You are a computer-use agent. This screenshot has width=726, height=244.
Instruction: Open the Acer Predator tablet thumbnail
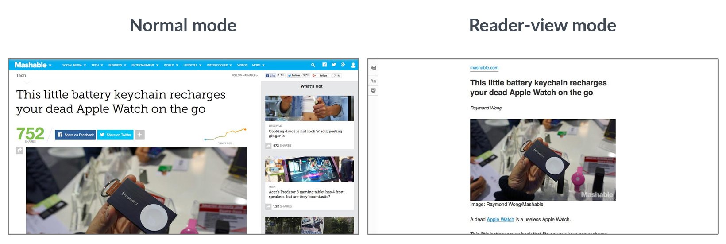[309, 169]
